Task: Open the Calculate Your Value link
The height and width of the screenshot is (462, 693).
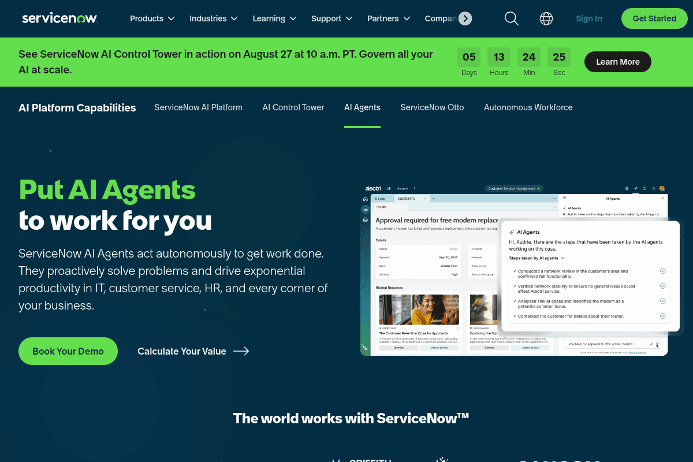Action: [193, 351]
